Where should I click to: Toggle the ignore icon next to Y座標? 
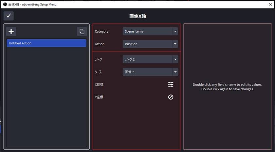(x=171, y=97)
